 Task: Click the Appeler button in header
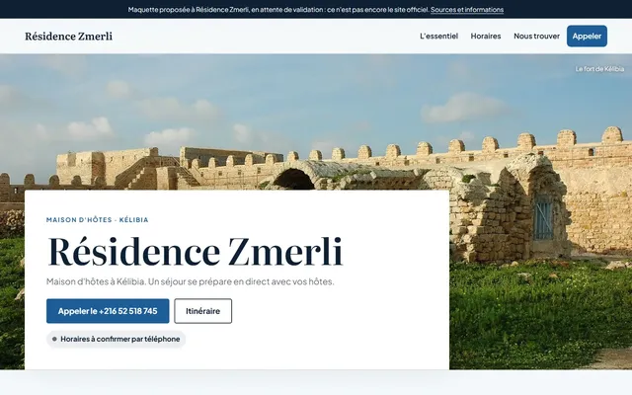click(x=587, y=36)
